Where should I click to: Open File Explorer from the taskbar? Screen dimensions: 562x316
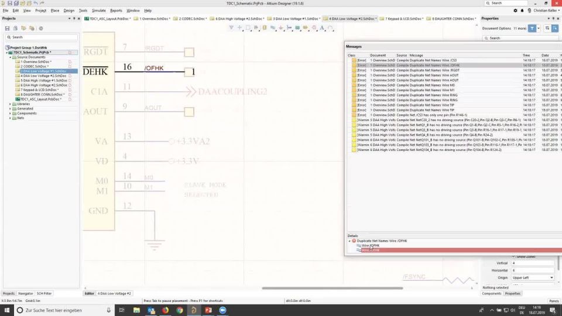[136, 310]
